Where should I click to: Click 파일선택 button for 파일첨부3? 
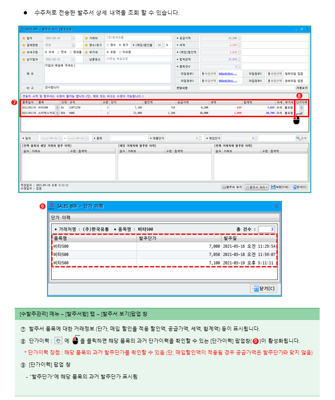tap(209, 81)
